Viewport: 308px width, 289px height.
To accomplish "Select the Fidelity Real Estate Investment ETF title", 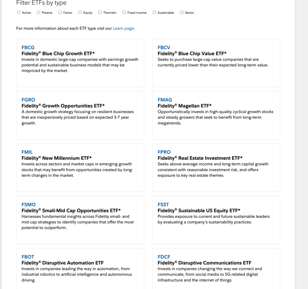I will coord(200,158).
